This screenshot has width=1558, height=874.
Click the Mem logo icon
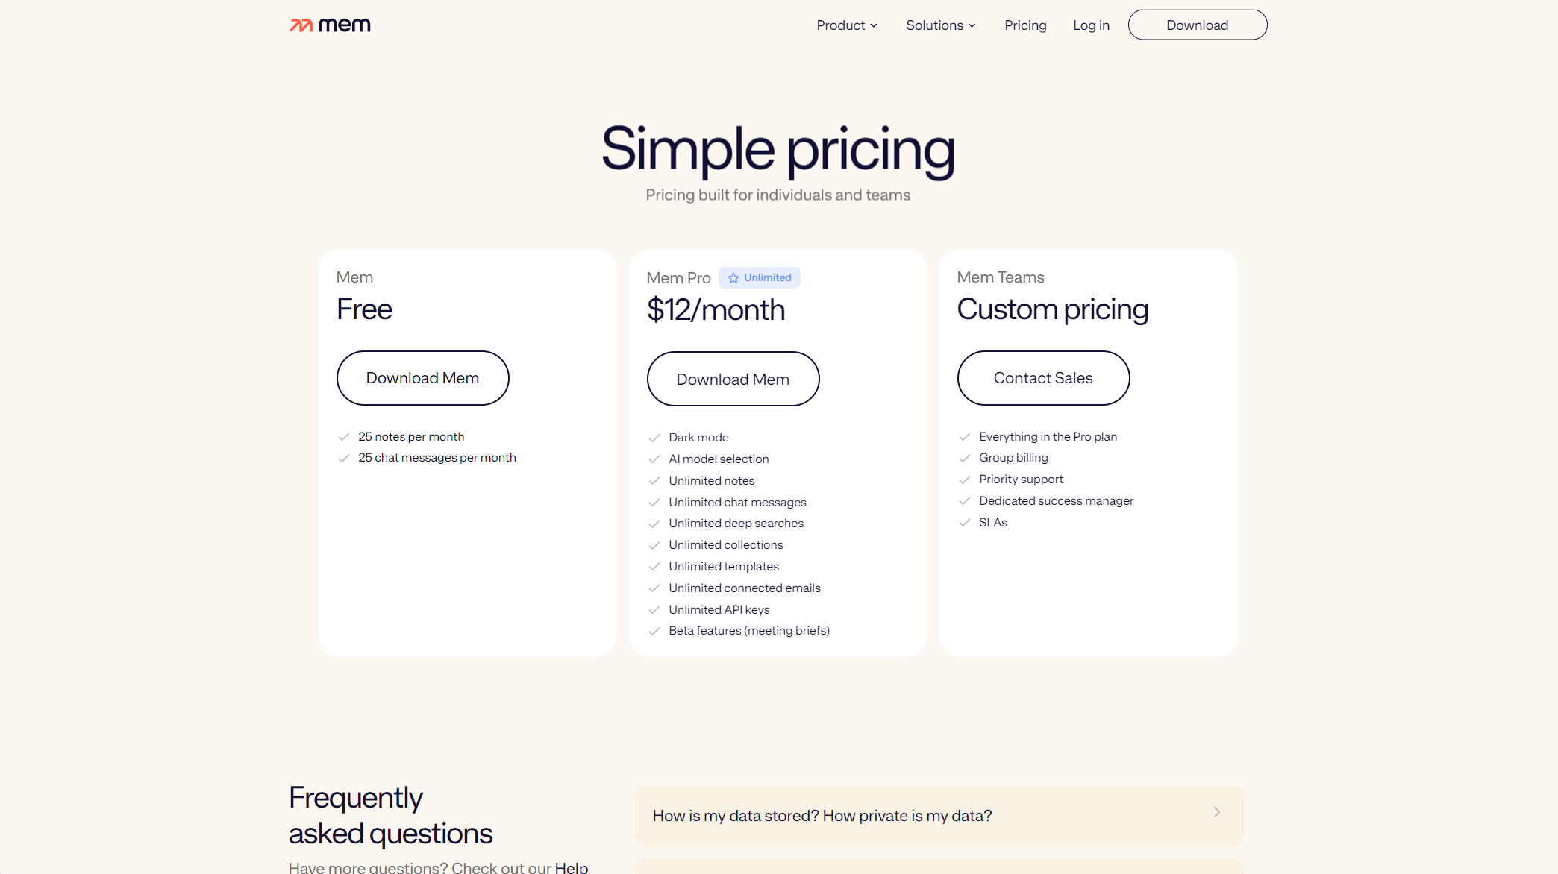click(301, 25)
